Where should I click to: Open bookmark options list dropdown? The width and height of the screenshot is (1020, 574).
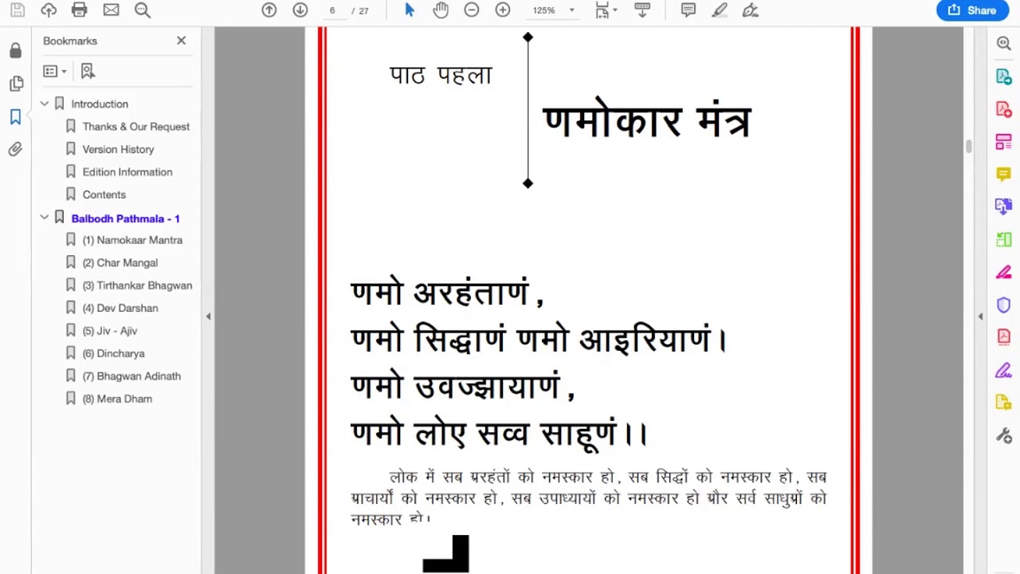click(55, 72)
